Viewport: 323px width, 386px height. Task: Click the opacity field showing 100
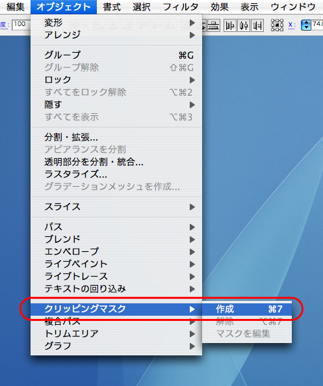tap(21, 25)
